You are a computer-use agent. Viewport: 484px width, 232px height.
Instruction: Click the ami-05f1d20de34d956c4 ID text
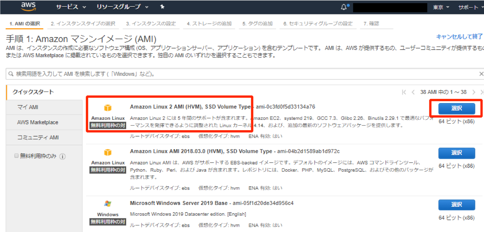263,203
